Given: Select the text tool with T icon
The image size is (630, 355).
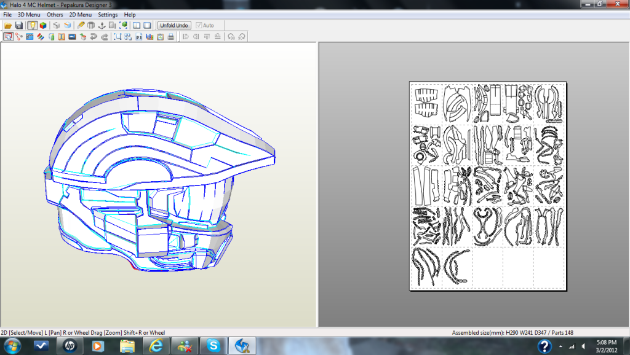Looking at the screenshot, I should coord(62,36).
